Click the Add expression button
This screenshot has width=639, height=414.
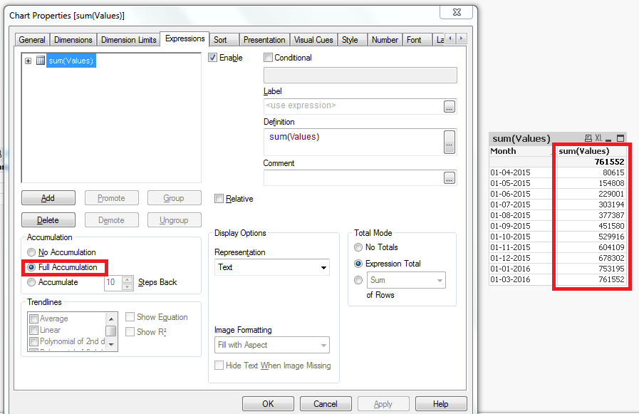[x=48, y=198]
